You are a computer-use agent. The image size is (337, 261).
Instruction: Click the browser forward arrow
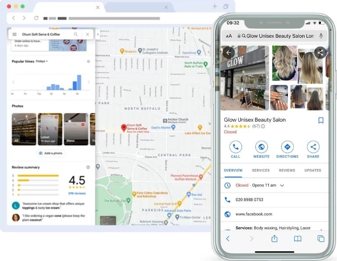click(x=24, y=18)
